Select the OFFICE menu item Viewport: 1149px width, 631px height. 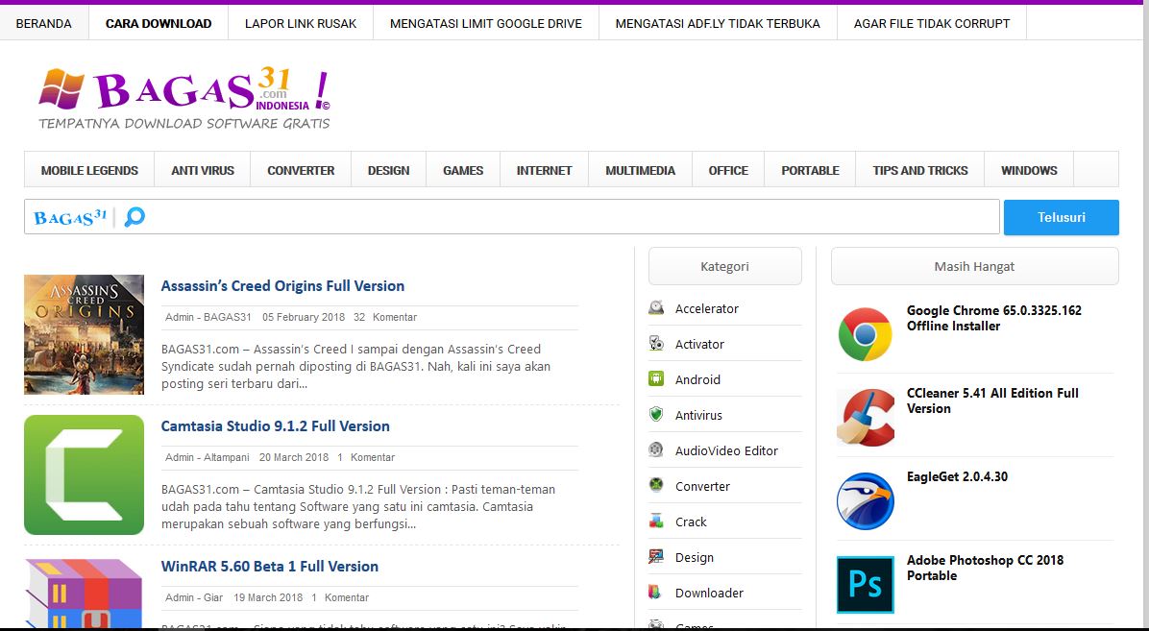(728, 170)
